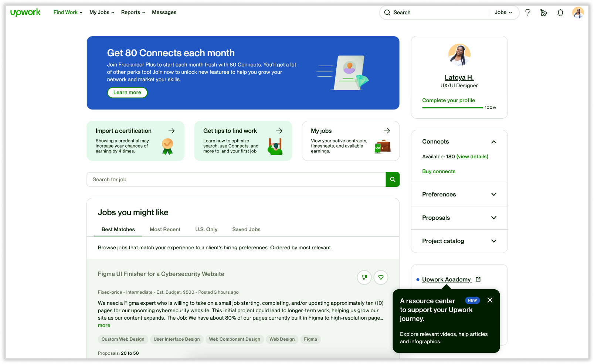Click the Freelancer Plus banner illustration
The height and width of the screenshot is (364, 594).
point(343,73)
